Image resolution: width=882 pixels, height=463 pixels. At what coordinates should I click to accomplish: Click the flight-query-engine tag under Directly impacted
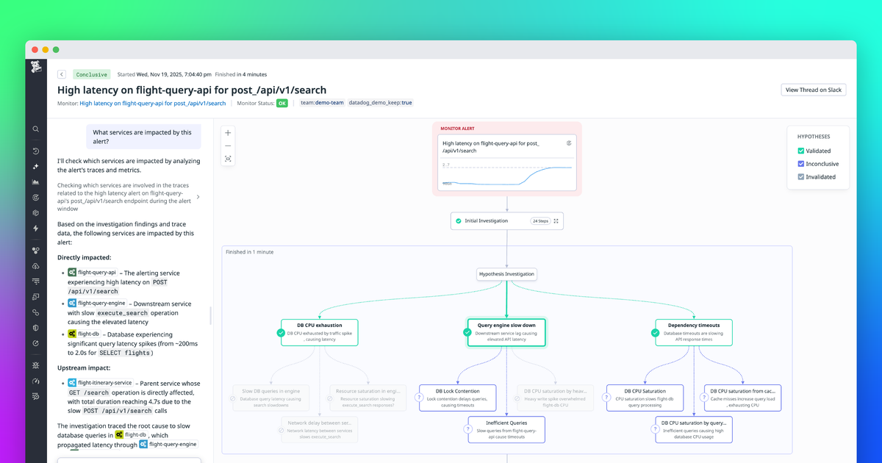(97, 303)
